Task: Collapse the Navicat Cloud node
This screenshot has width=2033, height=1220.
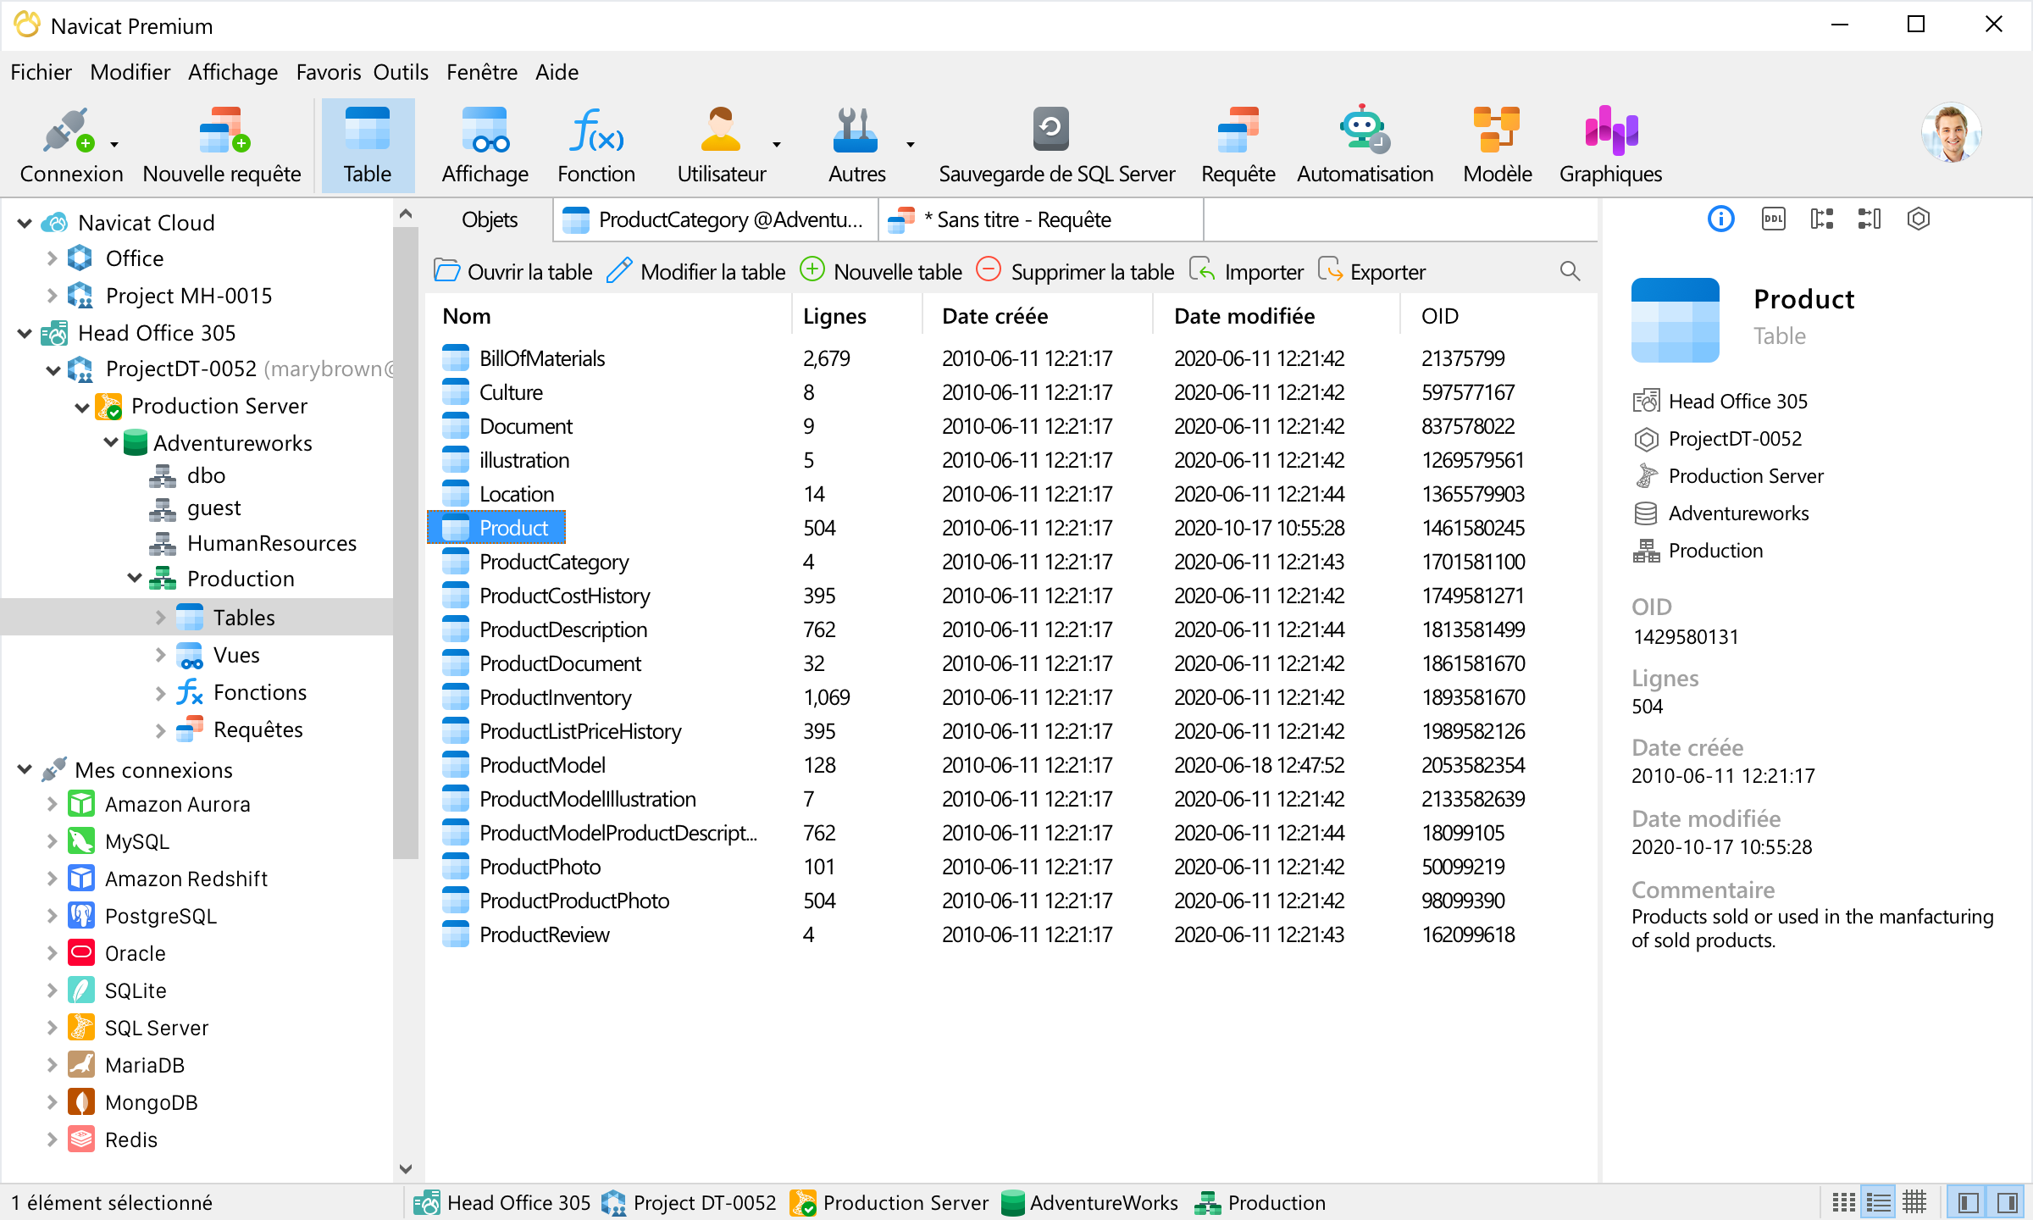Action: pos(25,223)
